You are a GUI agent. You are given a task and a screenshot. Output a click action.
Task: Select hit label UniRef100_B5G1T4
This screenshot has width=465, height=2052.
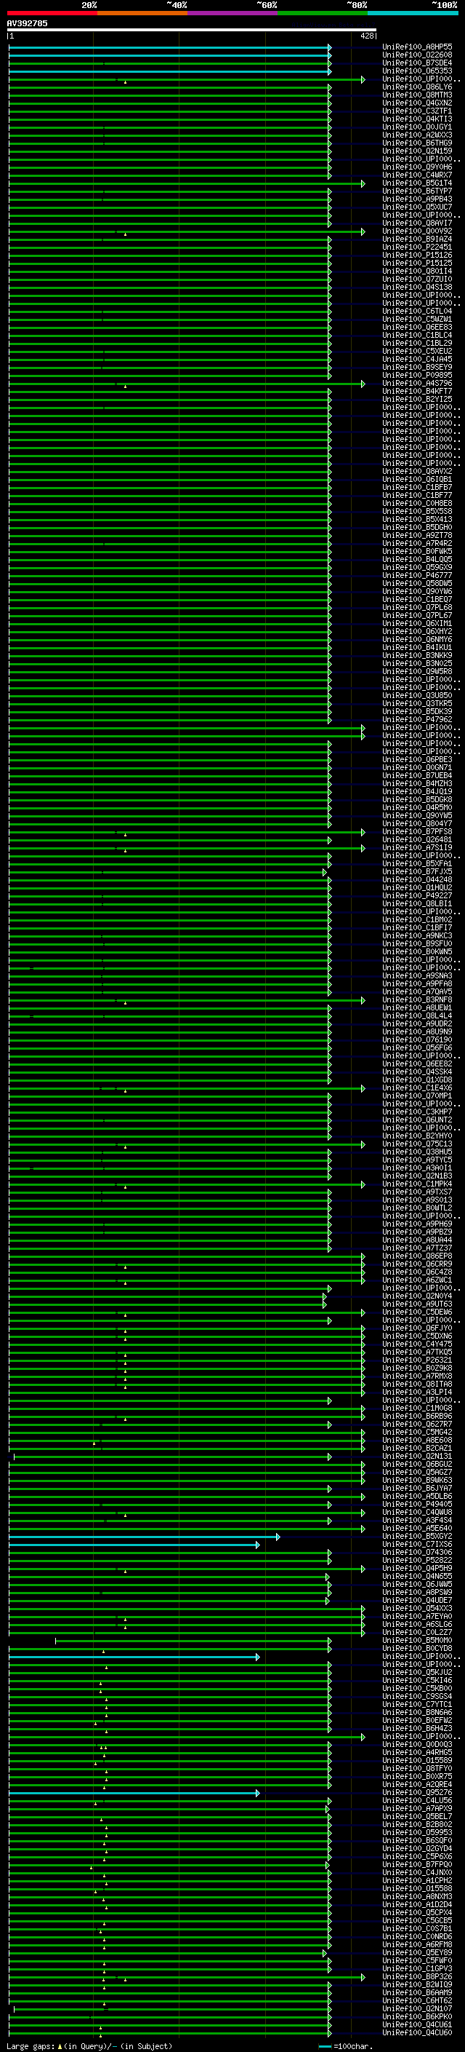tap(417, 183)
